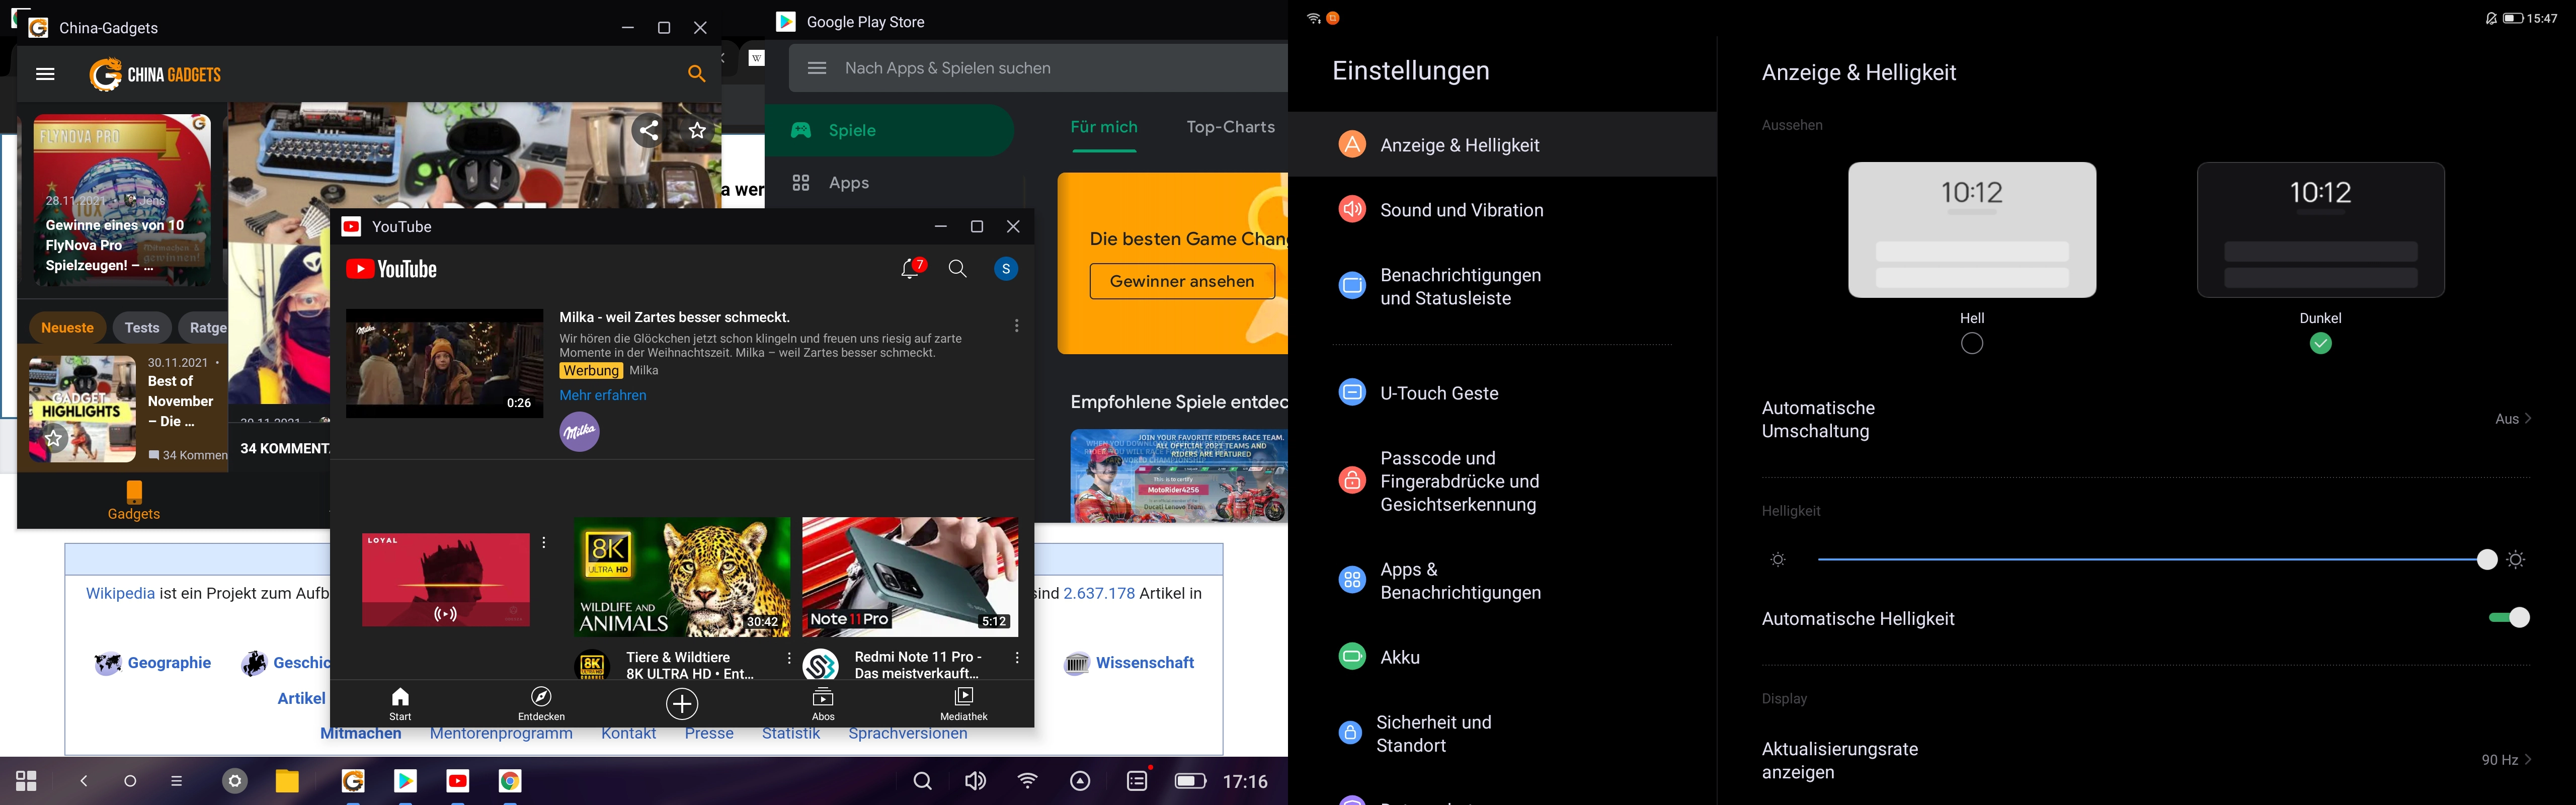Switch to YouTube Mediathek tab
Screen dimensions: 2576x805
click(x=964, y=704)
